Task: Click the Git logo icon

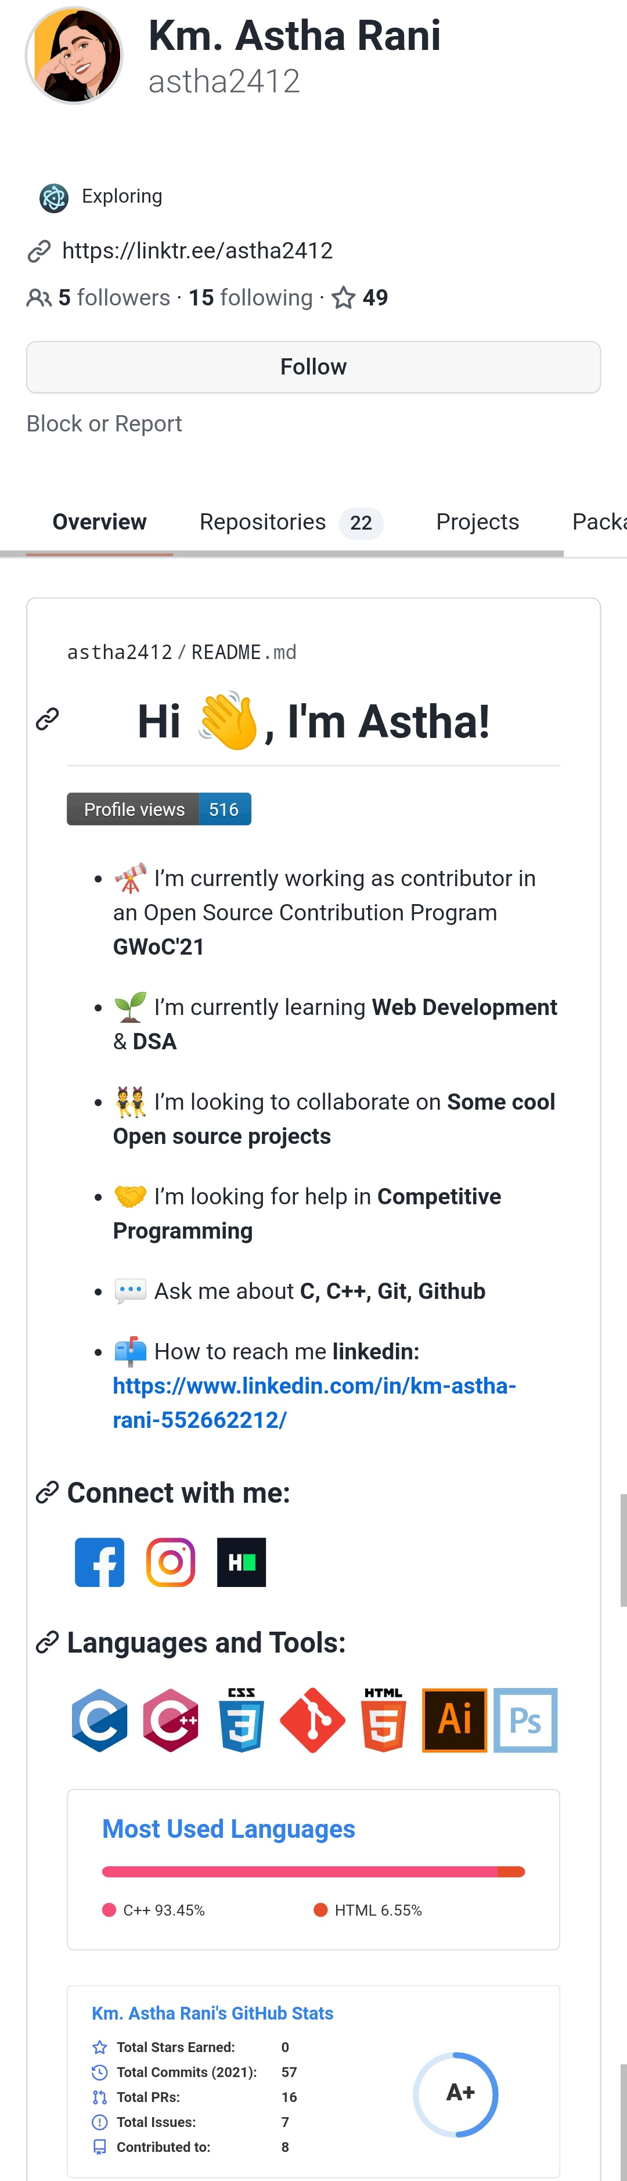Action: [x=312, y=1719]
